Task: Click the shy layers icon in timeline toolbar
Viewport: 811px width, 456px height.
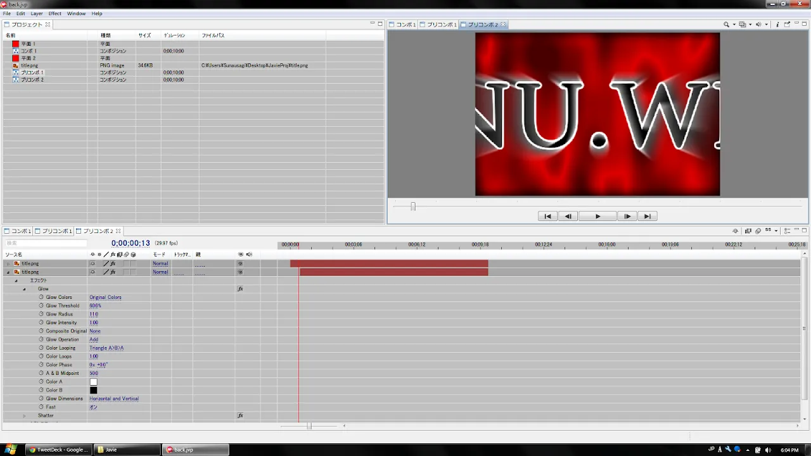Action: pos(736,231)
